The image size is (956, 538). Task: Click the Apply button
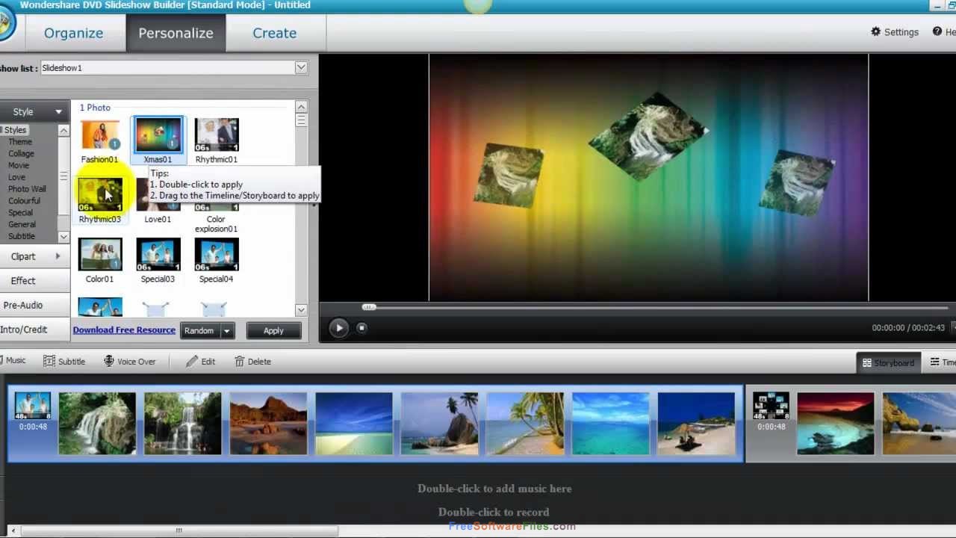click(x=273, y=331)
